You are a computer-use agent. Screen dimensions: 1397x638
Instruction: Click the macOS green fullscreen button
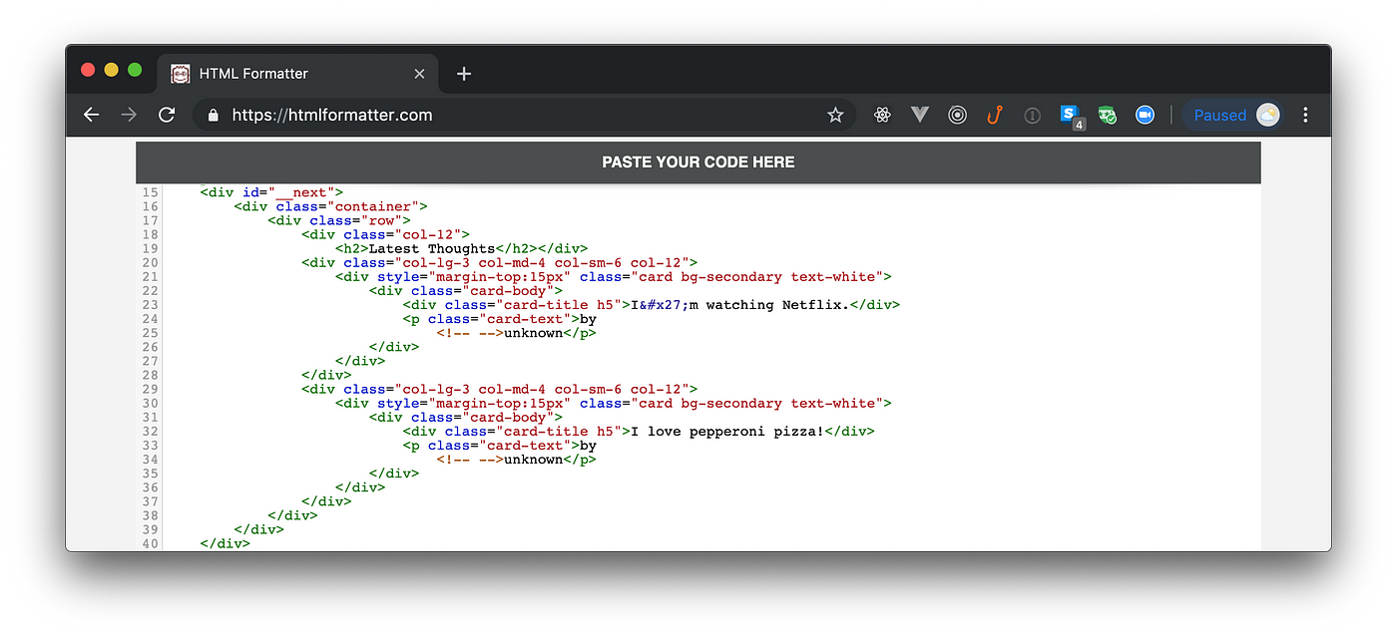(x=135, y=70)
